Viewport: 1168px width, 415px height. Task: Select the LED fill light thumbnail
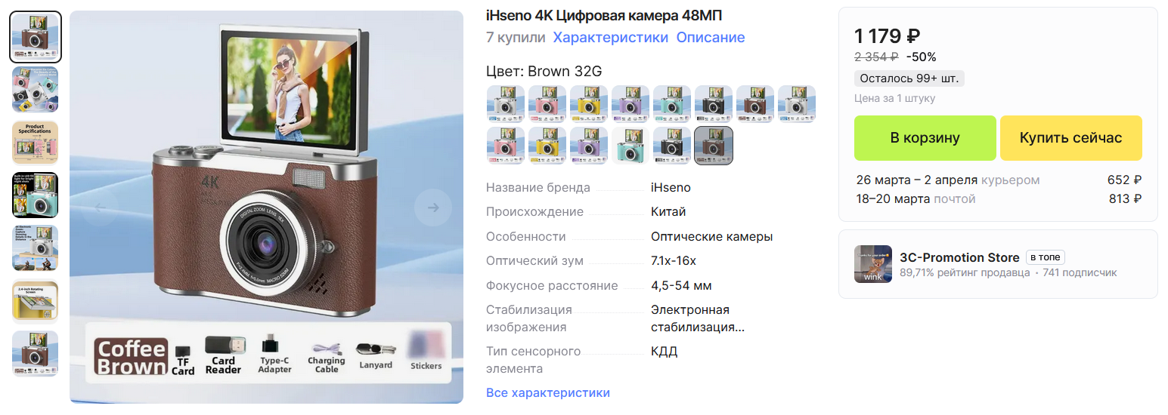36,195
